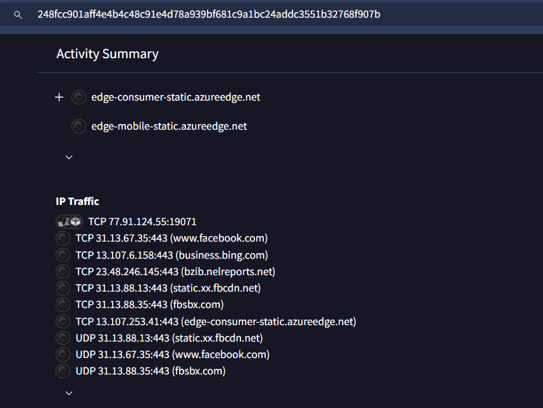
Task: Select the TCP 31.13.88.35:443 fbsbx.com entry
Action: pyautogui.click(x=149, y=305)
